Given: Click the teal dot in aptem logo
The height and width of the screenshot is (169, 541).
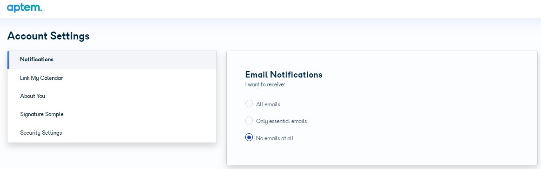Looking at the screenshot, I should 41,10.
